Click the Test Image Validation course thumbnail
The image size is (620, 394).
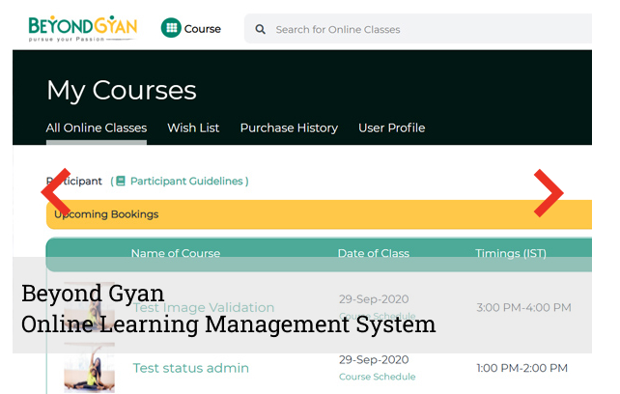89,307
